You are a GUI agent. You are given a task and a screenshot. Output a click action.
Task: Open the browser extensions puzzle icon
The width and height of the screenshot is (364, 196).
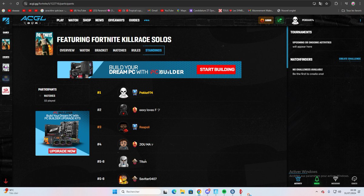[x=336, y=4]
